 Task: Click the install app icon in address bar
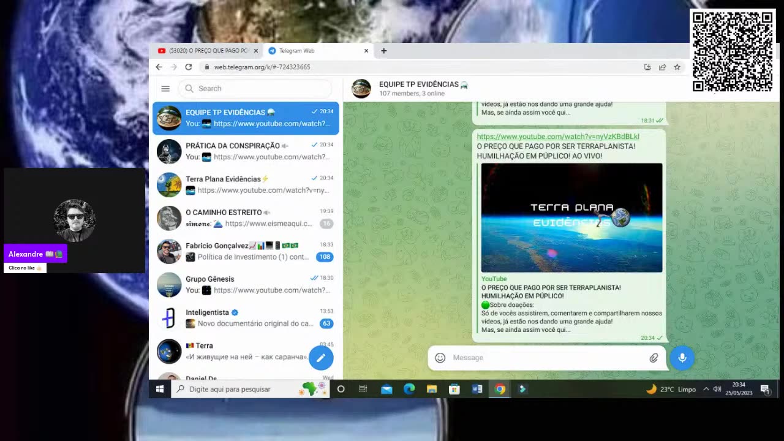(647, 67)
